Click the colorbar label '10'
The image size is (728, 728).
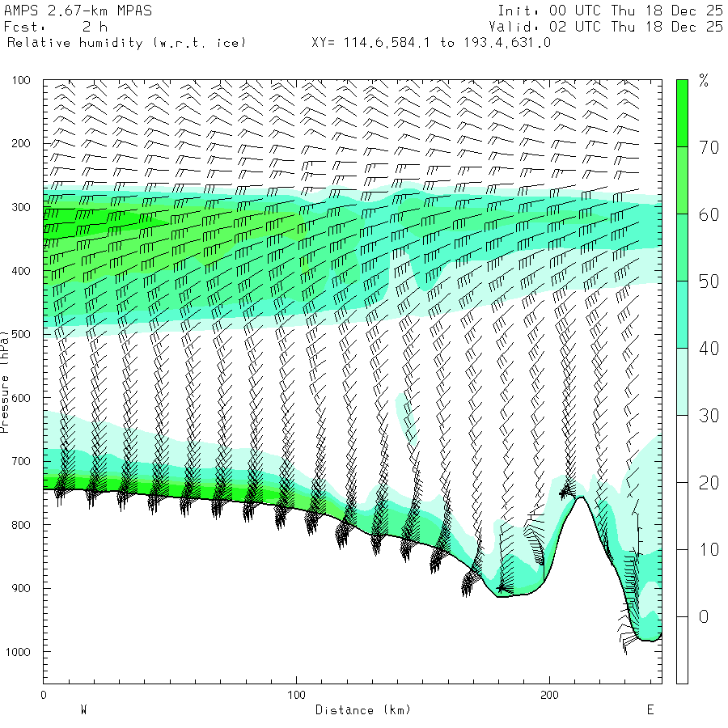point(709,550)
